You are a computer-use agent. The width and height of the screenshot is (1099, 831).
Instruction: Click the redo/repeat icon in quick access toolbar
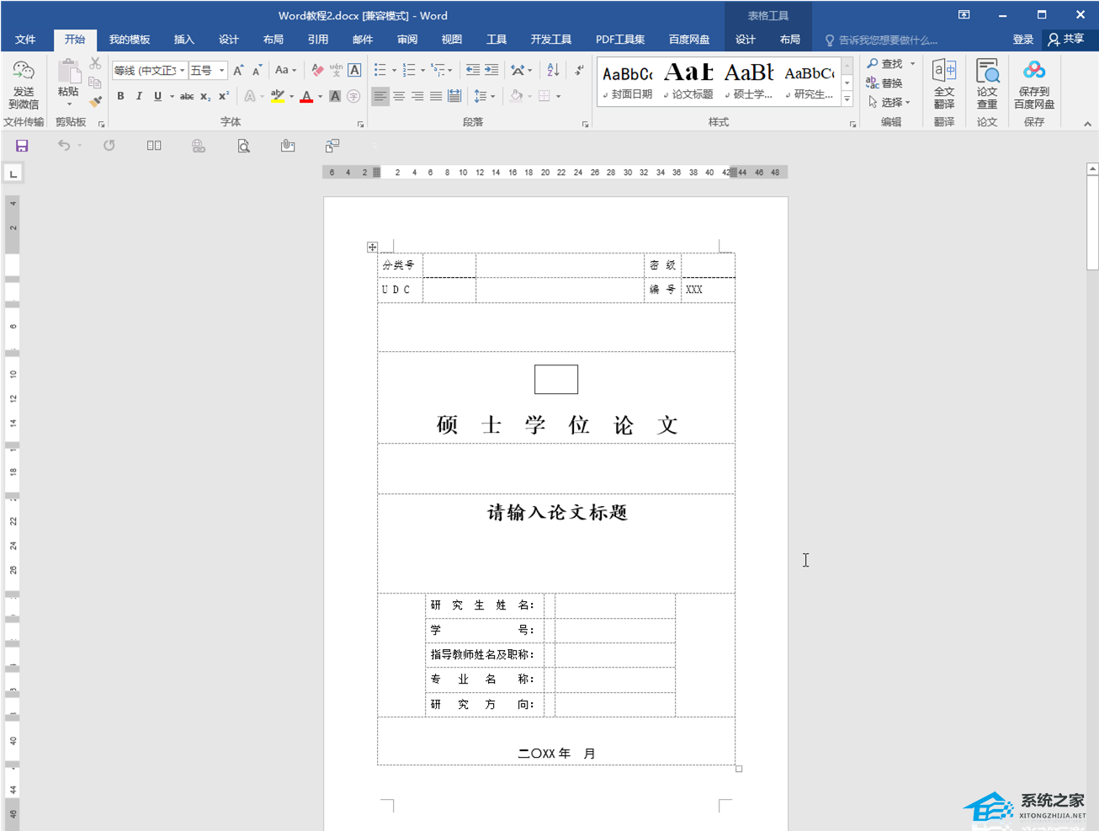(109, 146)
